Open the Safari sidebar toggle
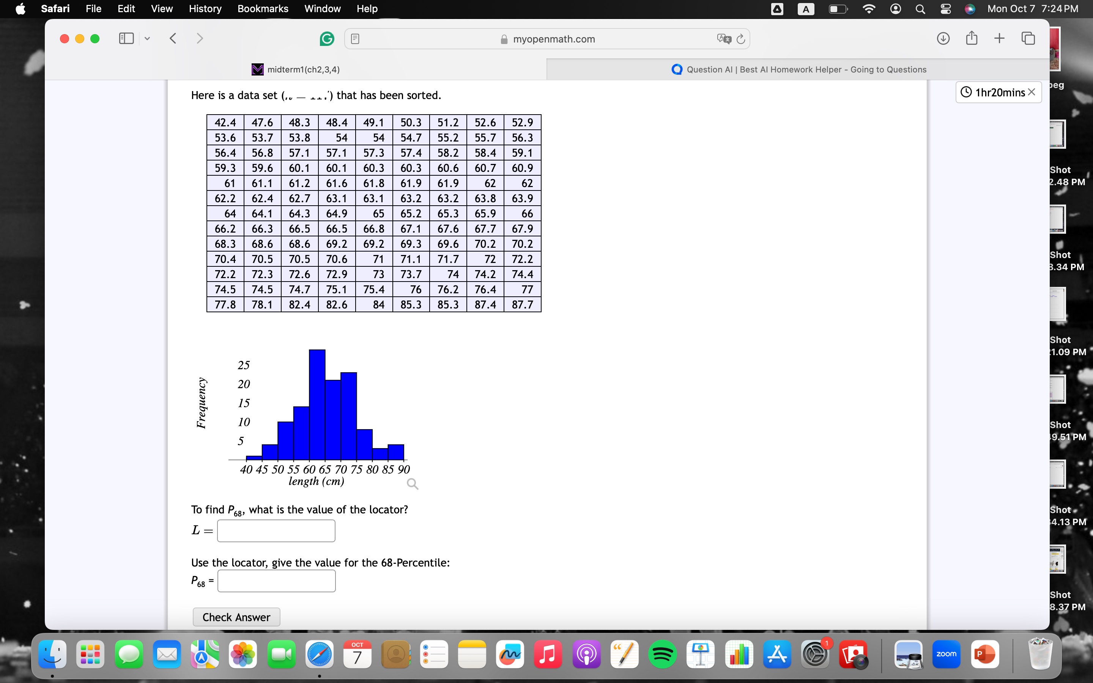This screenshot has height=683, width=1093. [126, 38]
